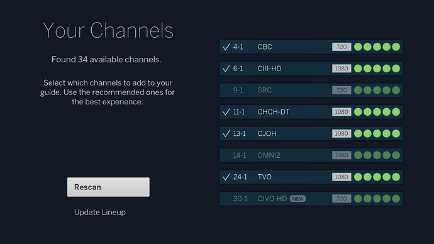Click the Rescan button

[x=108, y=187]
